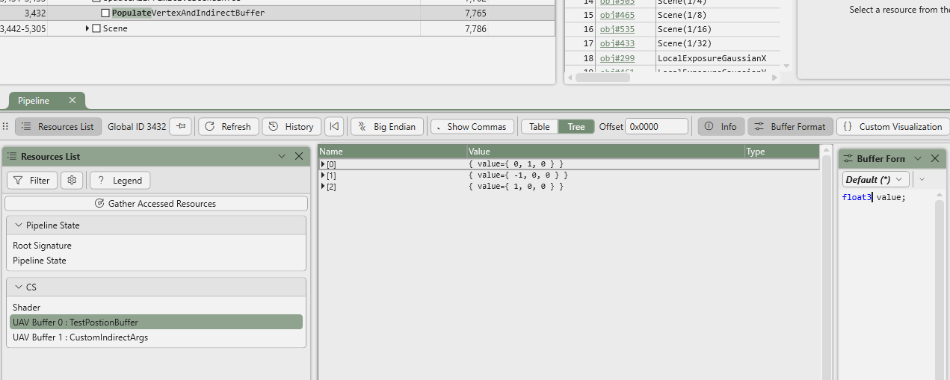Image resolution: width=950 pixels, height=380 pixels.
Task: Toggle Big Endian display
Action: [387, 127]
